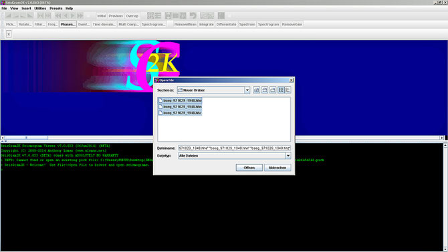Click the RemoveGain button

(292, 24)
